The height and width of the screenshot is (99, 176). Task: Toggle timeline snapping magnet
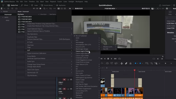pos(122,64)
